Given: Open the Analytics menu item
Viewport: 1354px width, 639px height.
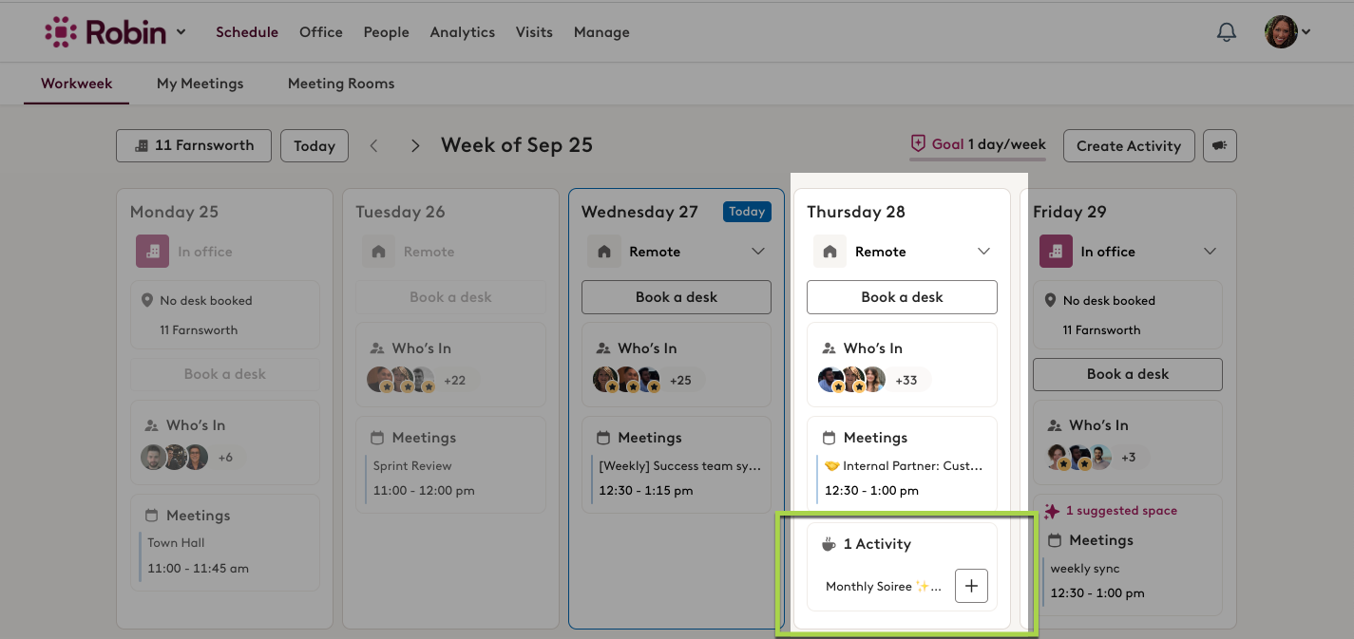Looking at the screenshot, I should 462,32.
